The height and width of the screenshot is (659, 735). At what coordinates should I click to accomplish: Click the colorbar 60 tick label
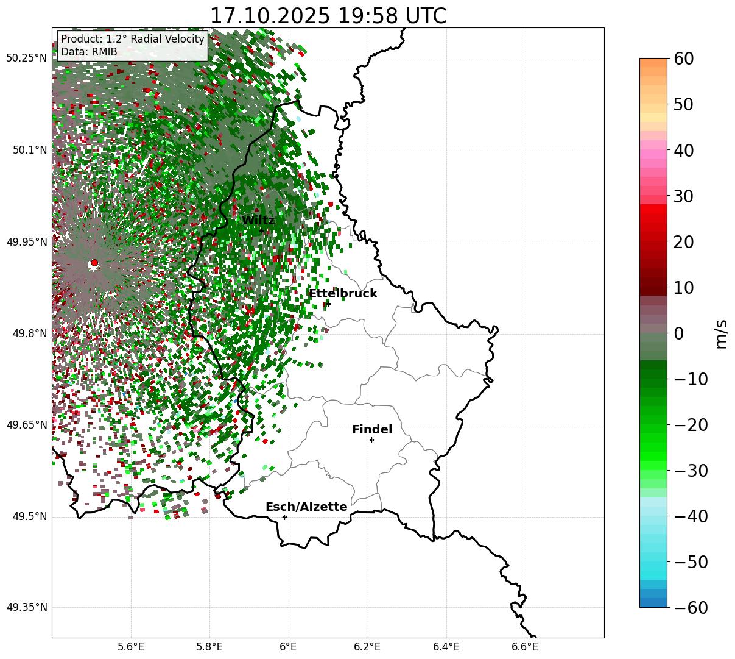(684, 59)
